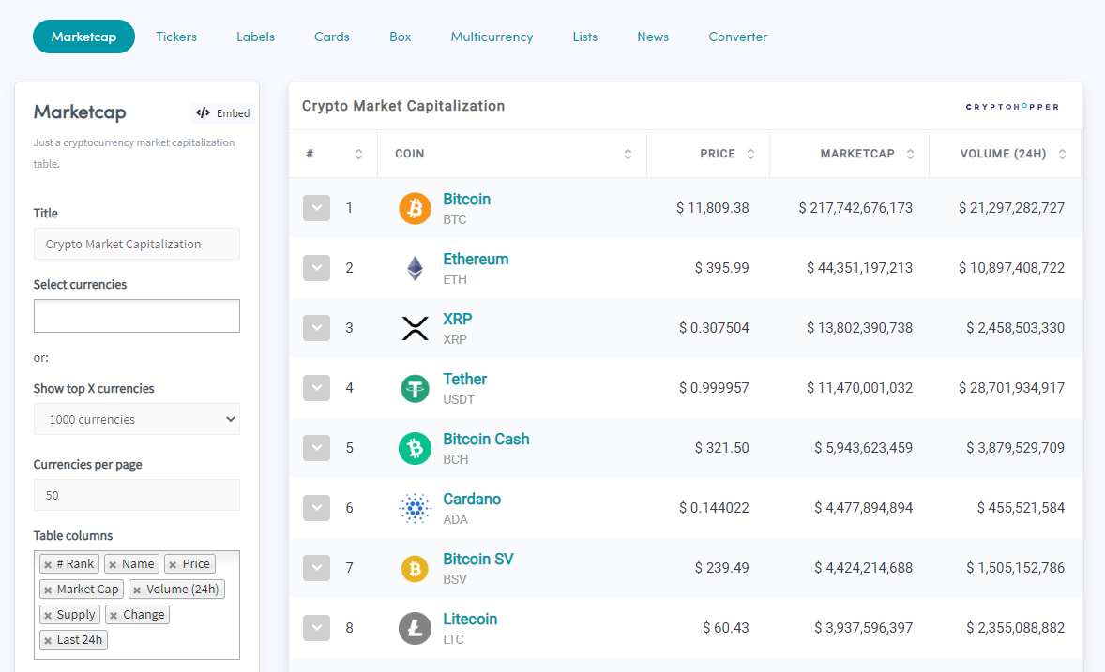Click the table title Crypto Market Capitalization

coord(403,106)
